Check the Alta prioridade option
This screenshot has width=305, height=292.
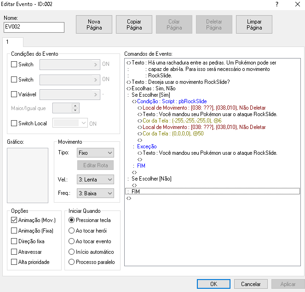[x=14, y=262]
